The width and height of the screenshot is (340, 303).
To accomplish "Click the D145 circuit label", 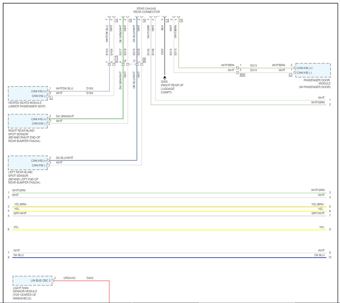I will point(148,52).
